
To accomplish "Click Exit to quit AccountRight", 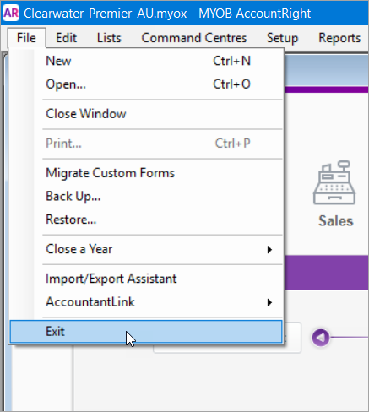I will coord(146,331).
